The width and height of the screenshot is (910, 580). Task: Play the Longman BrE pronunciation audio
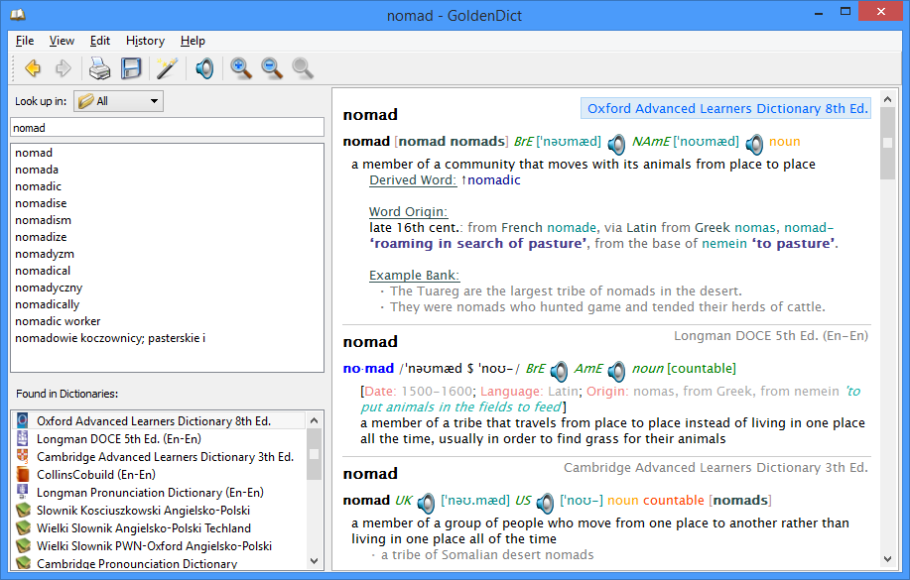pyautogui.click(x=559, y=371)
